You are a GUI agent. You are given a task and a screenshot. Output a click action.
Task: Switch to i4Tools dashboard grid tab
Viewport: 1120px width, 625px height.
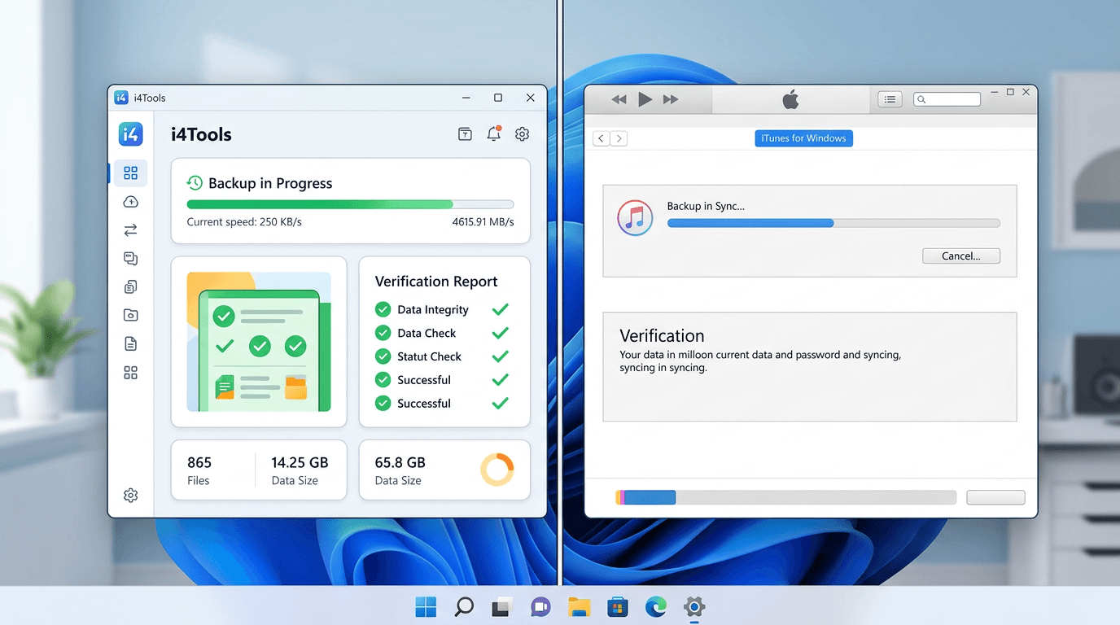click(x=130, y=173)
